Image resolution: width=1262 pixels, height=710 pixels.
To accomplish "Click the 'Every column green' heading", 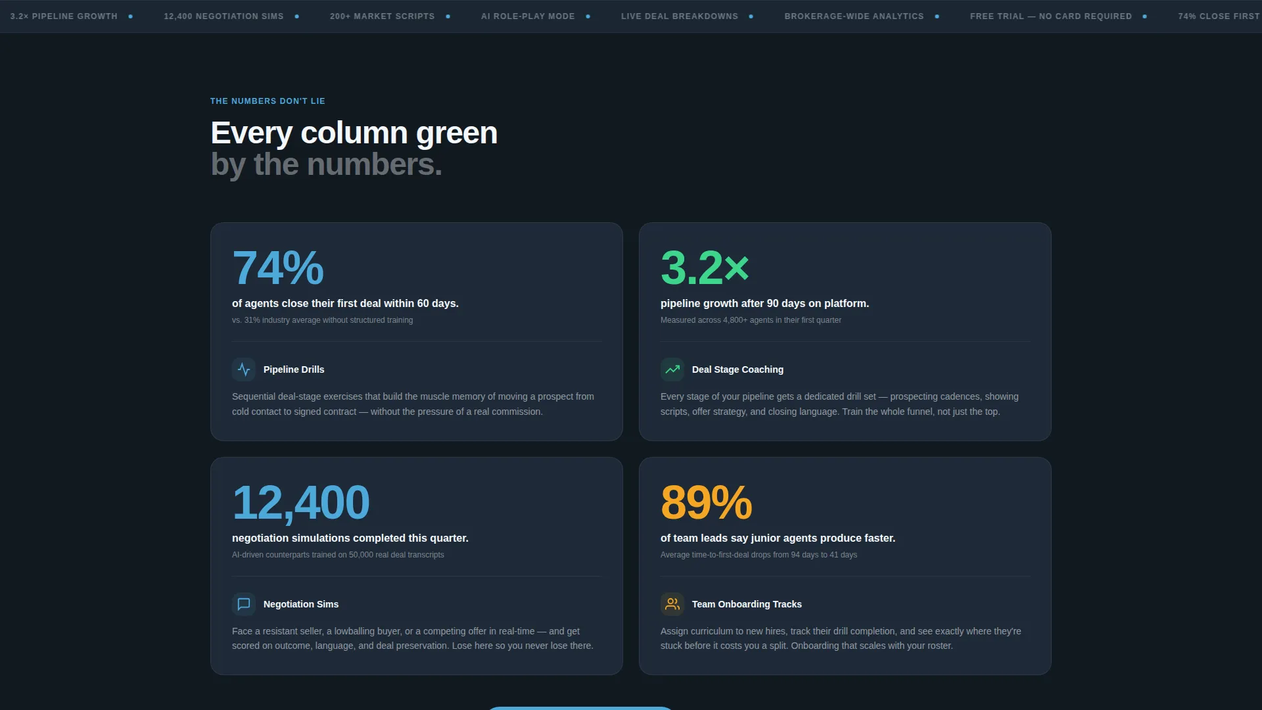I will click(x=354, y=133).
